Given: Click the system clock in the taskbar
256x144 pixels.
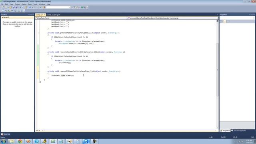Looking at the screenshot, I should [249, 141].
